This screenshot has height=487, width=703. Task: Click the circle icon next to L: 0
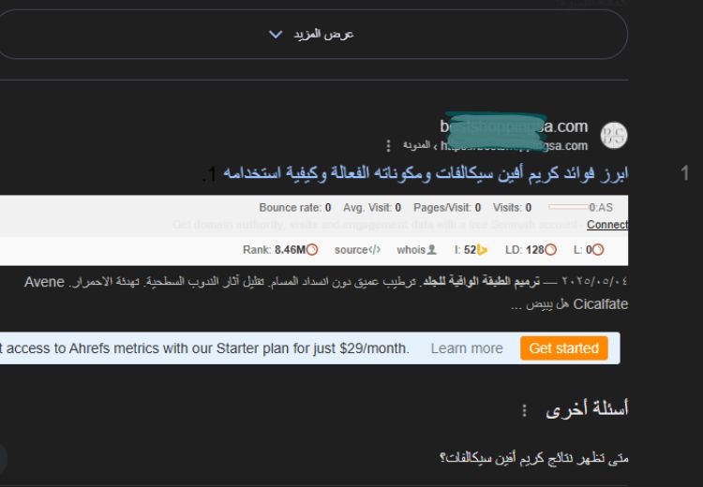[598, 249]
